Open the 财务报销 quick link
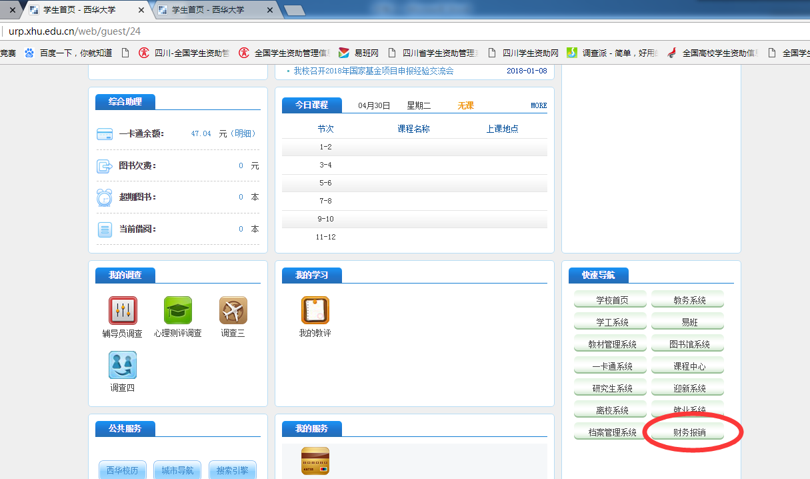Screen dimensions: 810x479 click(689, 433)
